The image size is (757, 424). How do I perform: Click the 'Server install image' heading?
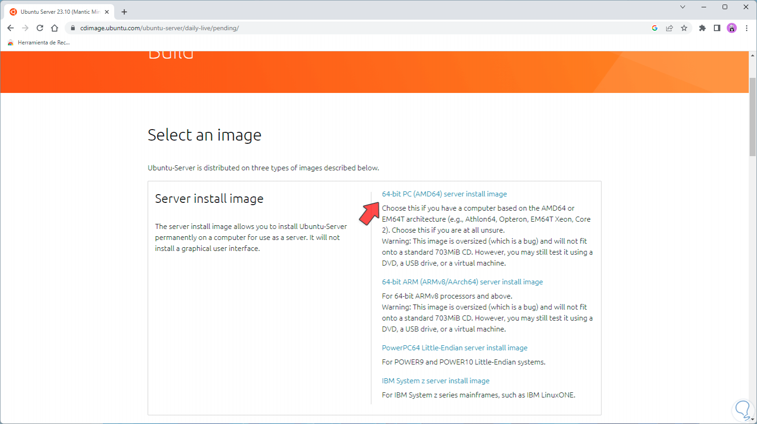click(x=209, y=199)
